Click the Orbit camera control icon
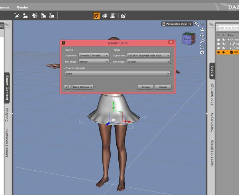The image size is (239, 195). pyautogui.click(x=202, y=30)
